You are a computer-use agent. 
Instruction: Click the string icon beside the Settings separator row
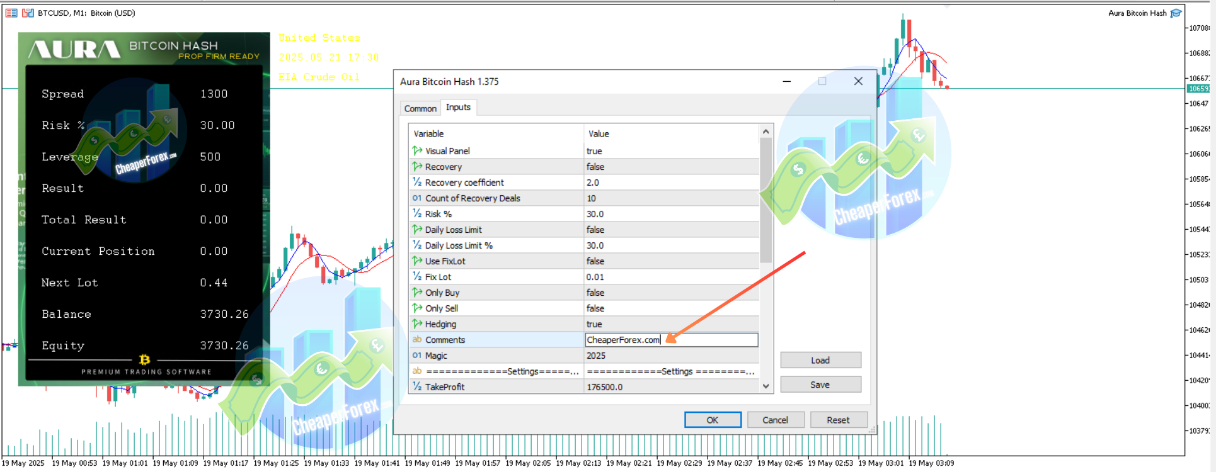point(417,371)
